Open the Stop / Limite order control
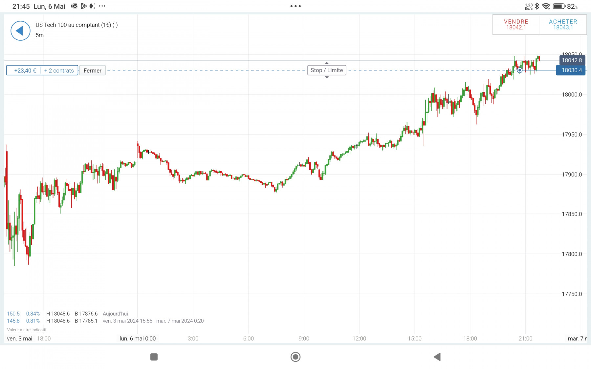This screenshot has width=591, height=369. 327,70
